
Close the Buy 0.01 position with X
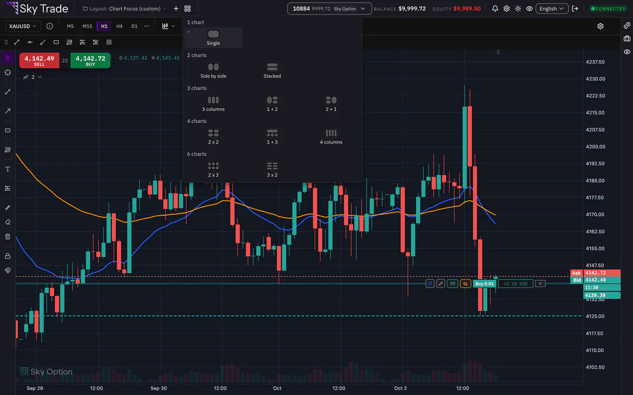540,283
